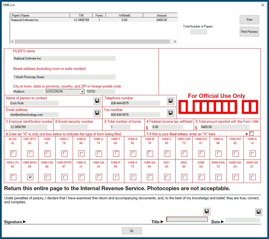Tick the W-2G checkbox
269x239 pixels.
(13, 153)
